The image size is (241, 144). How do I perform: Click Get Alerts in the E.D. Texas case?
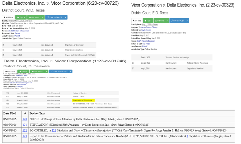click(160, 21)
